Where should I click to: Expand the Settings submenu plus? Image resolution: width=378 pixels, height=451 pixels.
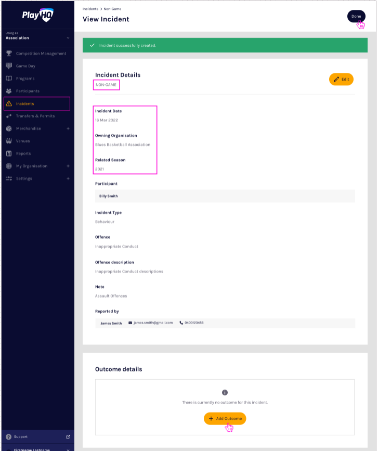68,178
